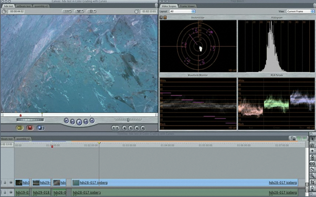Select the Slip tool icon
The width and height of the screenshot is (316, 197).
coord(313,163)
